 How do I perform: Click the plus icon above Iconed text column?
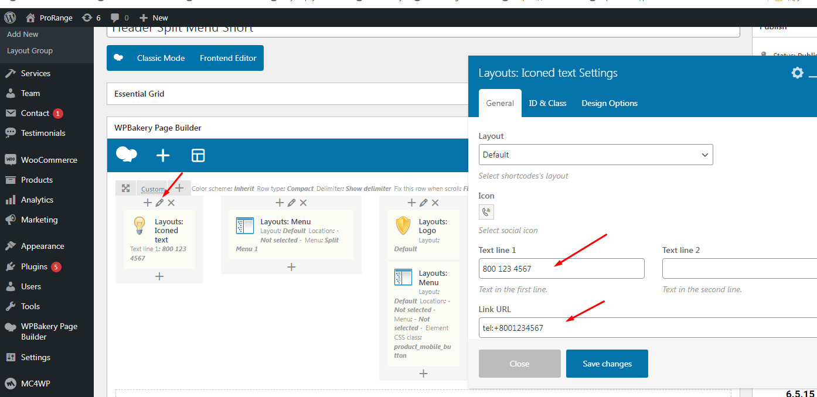[148, 203]
